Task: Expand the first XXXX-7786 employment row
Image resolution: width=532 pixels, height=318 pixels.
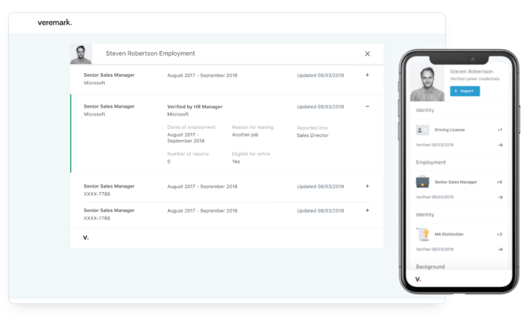Action: click(367, 186)
